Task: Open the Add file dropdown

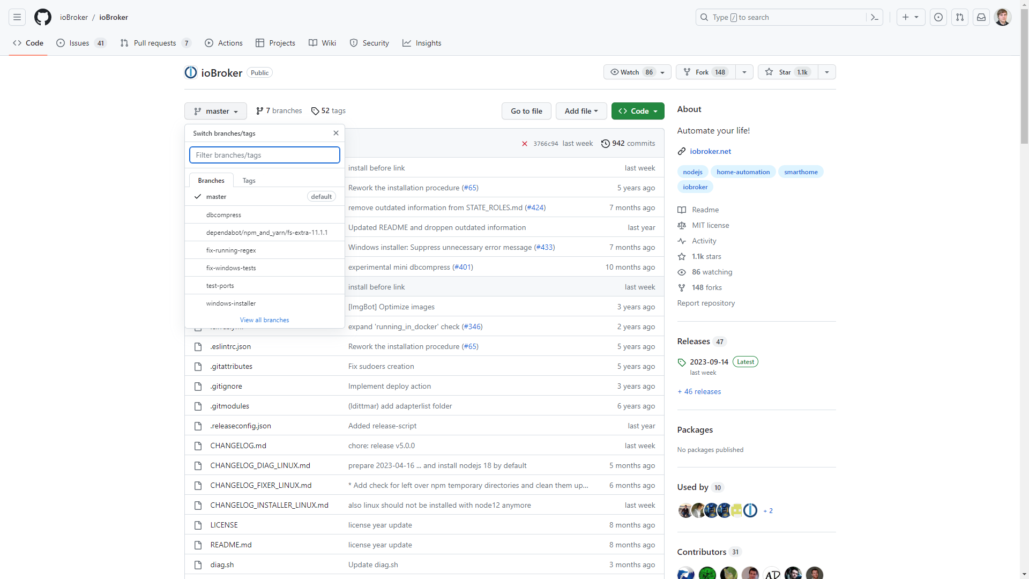Action: pyautogui.click(x=581, y=111)
